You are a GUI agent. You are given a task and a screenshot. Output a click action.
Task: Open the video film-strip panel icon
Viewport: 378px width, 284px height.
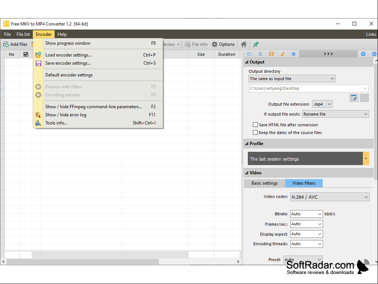[271, 54]
